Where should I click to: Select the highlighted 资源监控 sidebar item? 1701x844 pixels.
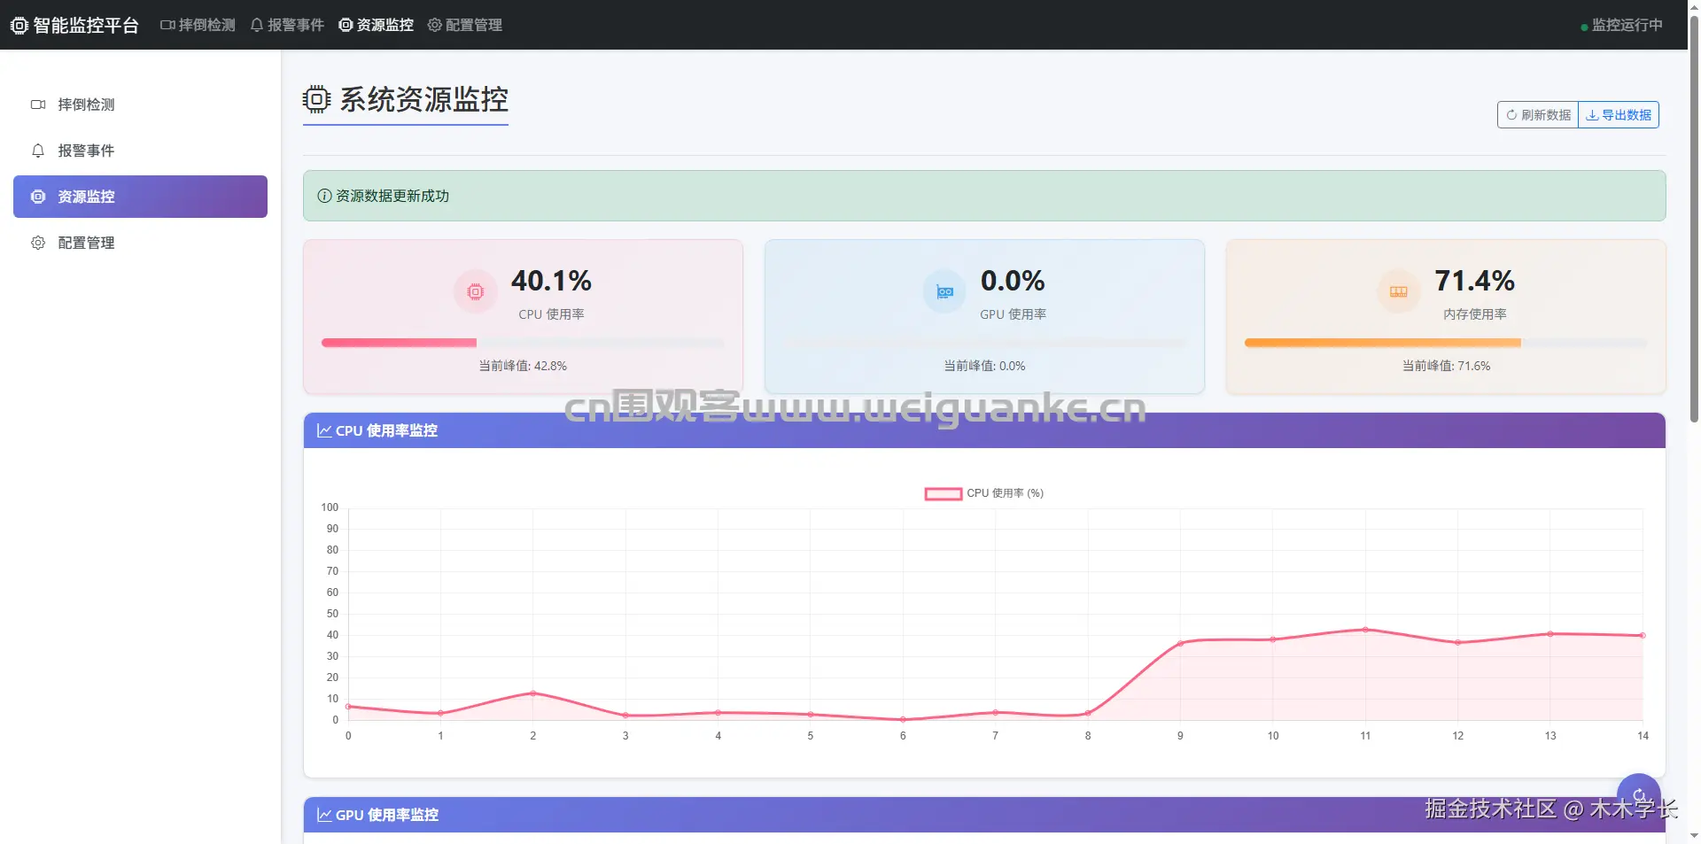[140, 197]
